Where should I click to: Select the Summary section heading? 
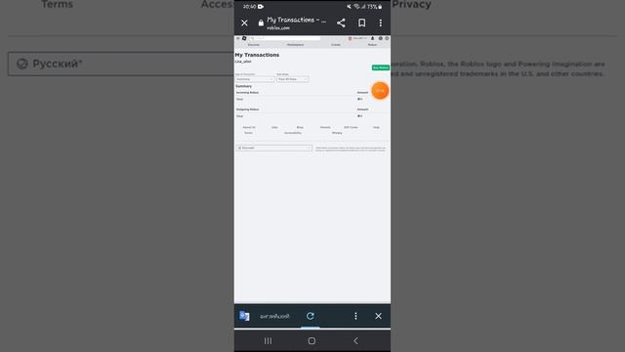(x=243, y=86)
